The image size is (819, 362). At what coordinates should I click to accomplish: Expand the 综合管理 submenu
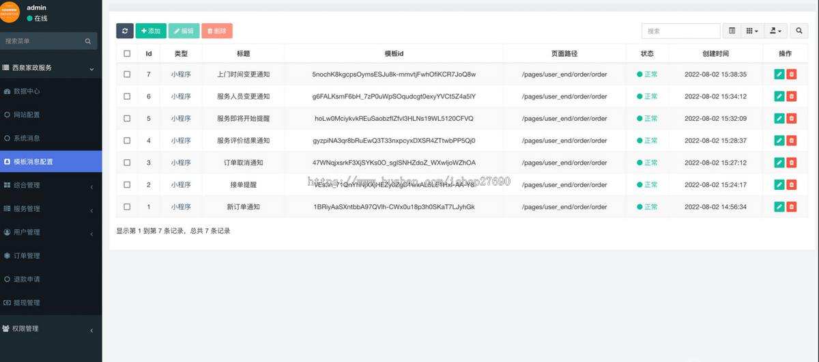coord(51,185)
